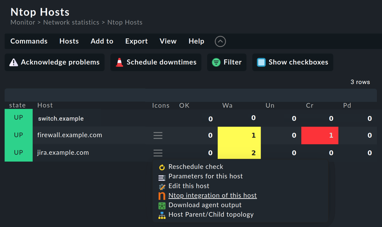382x227 pixels.
Task: Follow the Ntop integration of this host link
Action: click(212, 195)
